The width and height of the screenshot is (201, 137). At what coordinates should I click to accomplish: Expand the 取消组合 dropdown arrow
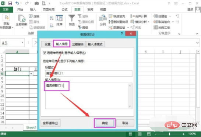tap(173, 22)
